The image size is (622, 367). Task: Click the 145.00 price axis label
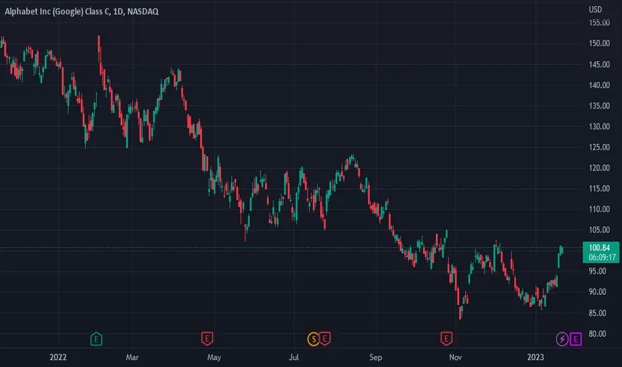[599, 64]
